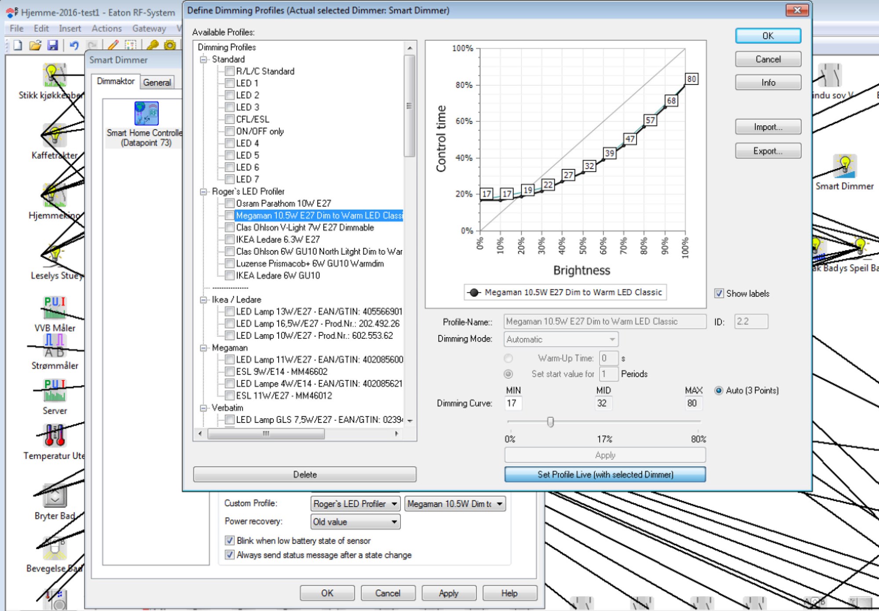Collapse the Standard profiles tree node
This screenshot has width=879, height=611.
[x=203, y=59]
